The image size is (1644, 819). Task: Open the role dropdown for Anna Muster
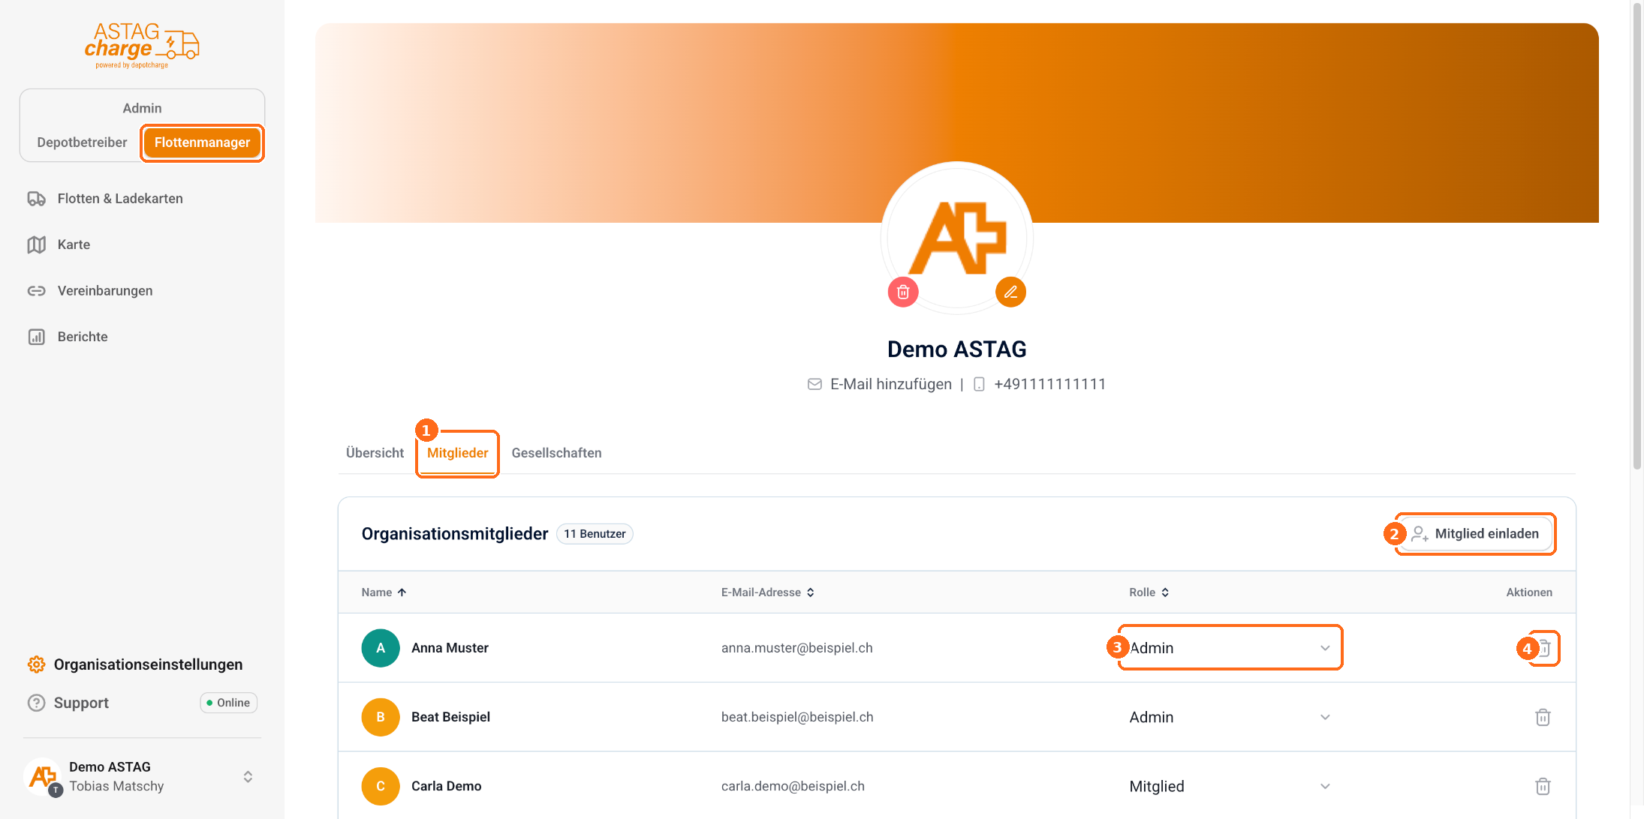[x=1230, y=648]
